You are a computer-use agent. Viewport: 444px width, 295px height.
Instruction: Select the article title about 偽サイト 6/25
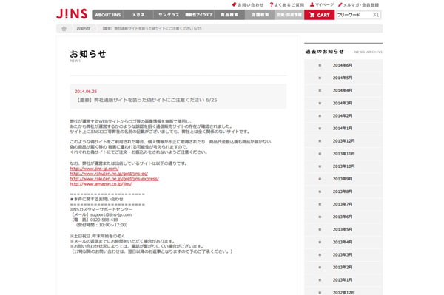pyautogui.click(x=146, y=100)
